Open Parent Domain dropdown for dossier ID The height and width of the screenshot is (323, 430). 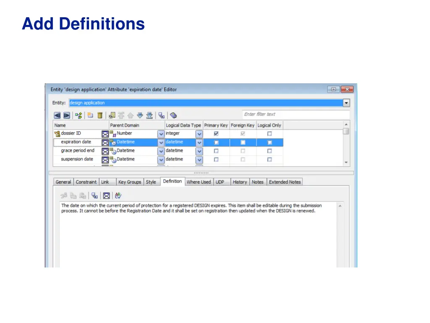coord(161,134)
